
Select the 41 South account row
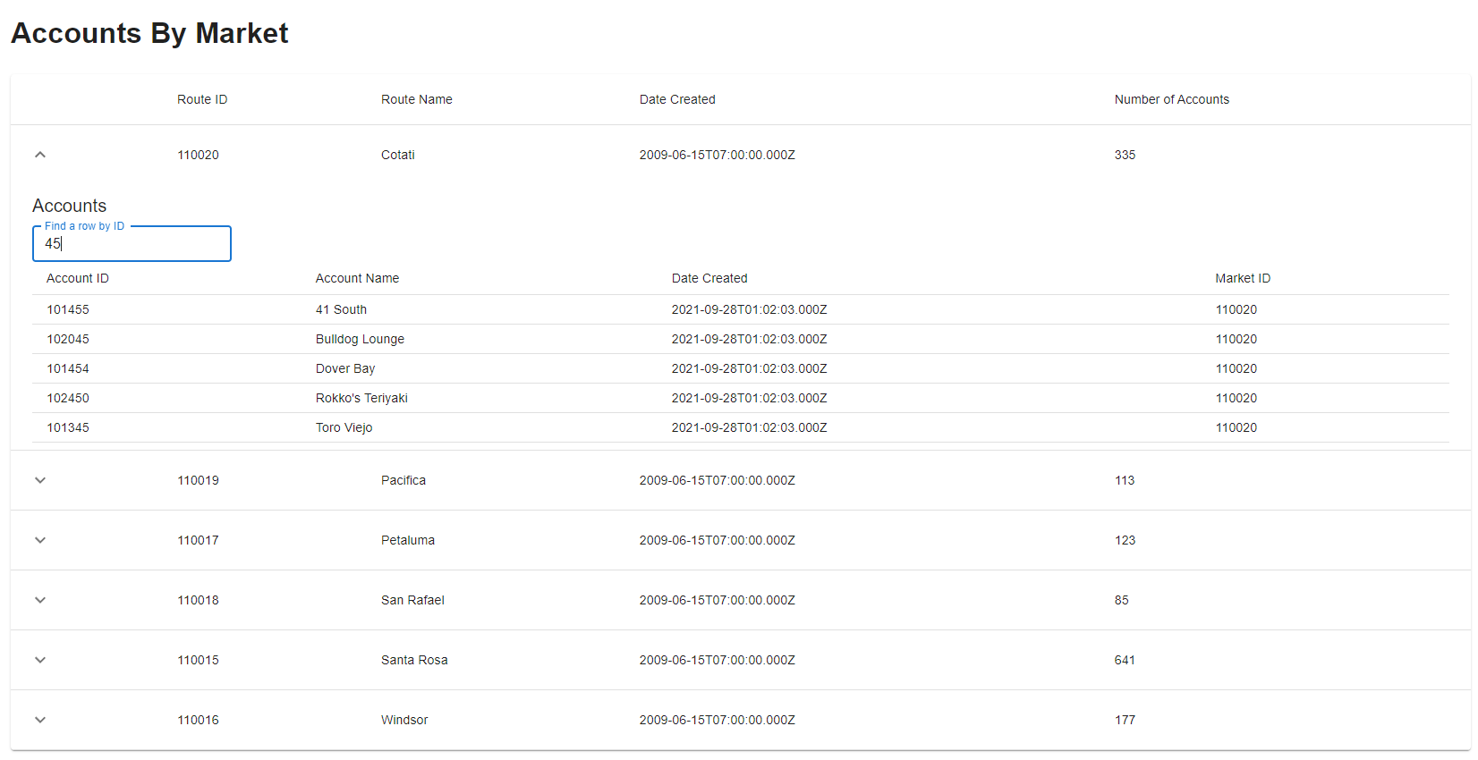click(x=341, y=309)
